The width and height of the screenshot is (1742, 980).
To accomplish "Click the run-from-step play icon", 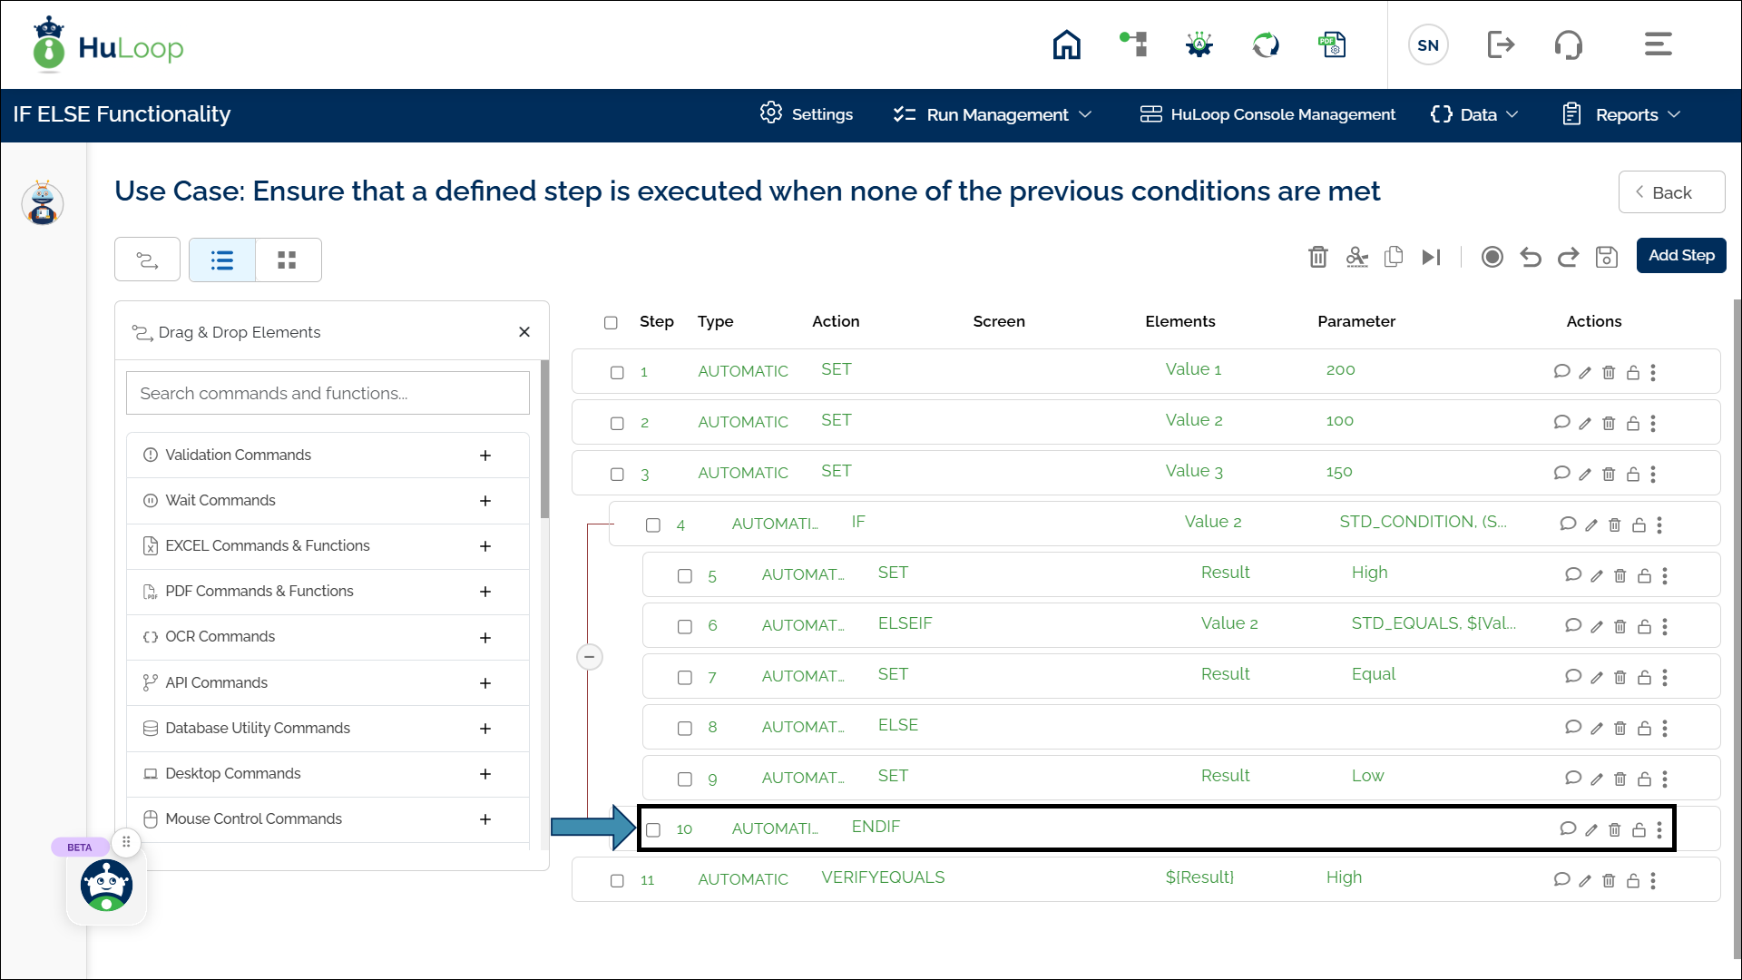I will pos(1431,257).
